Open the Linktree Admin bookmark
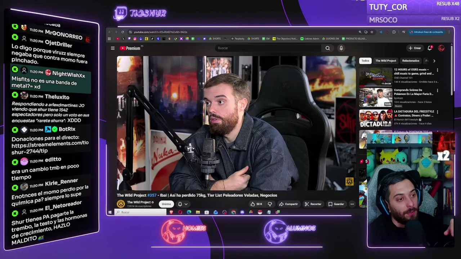461x259 pixels. tap(310, 39)
